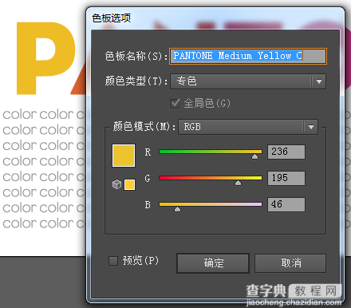Click the B channel slider handle
The width and height of the screenshot is (351, 308).
177,209
